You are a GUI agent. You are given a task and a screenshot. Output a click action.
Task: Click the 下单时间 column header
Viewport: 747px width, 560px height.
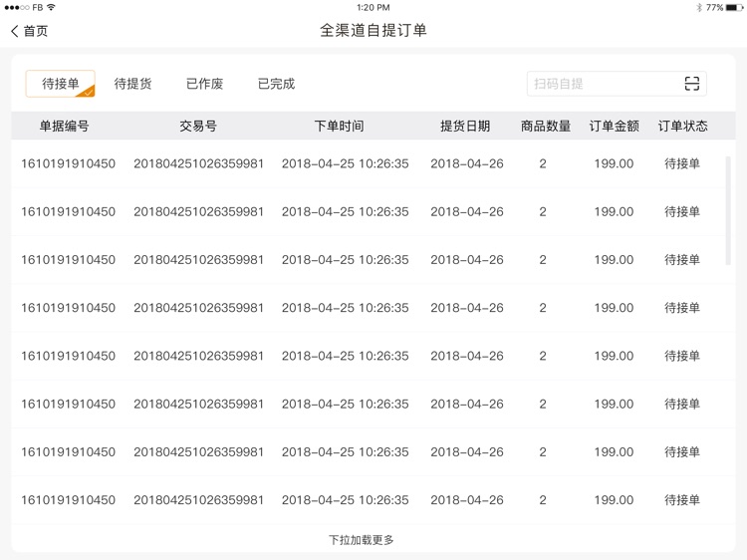[339, 126]
